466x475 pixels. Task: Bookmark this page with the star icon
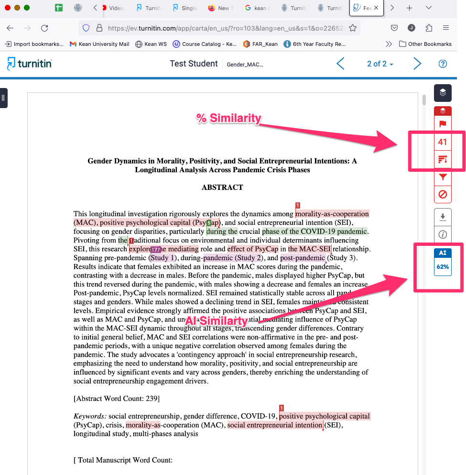353,28
